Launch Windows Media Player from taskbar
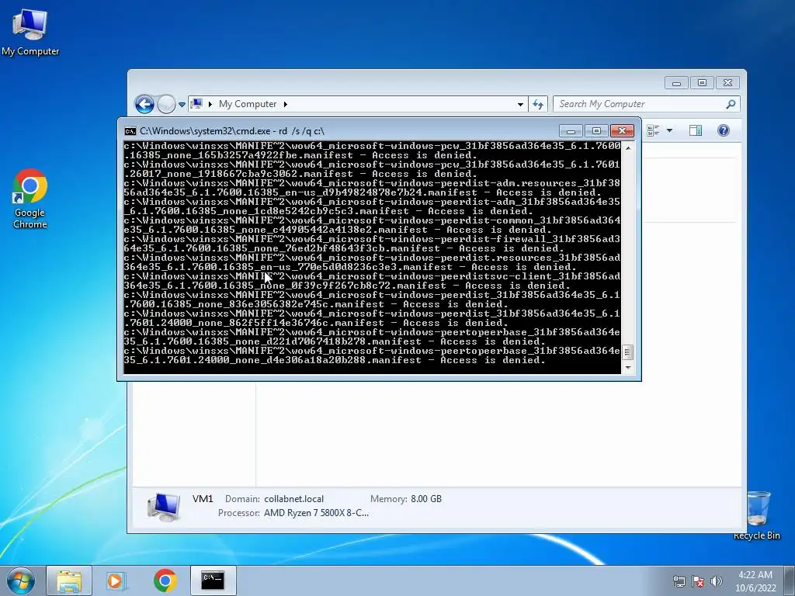 tap(116, 580)
